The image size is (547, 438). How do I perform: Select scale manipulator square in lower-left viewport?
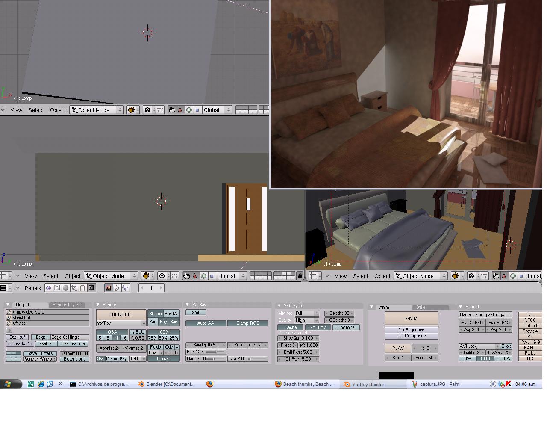click(x=212, y=276)
